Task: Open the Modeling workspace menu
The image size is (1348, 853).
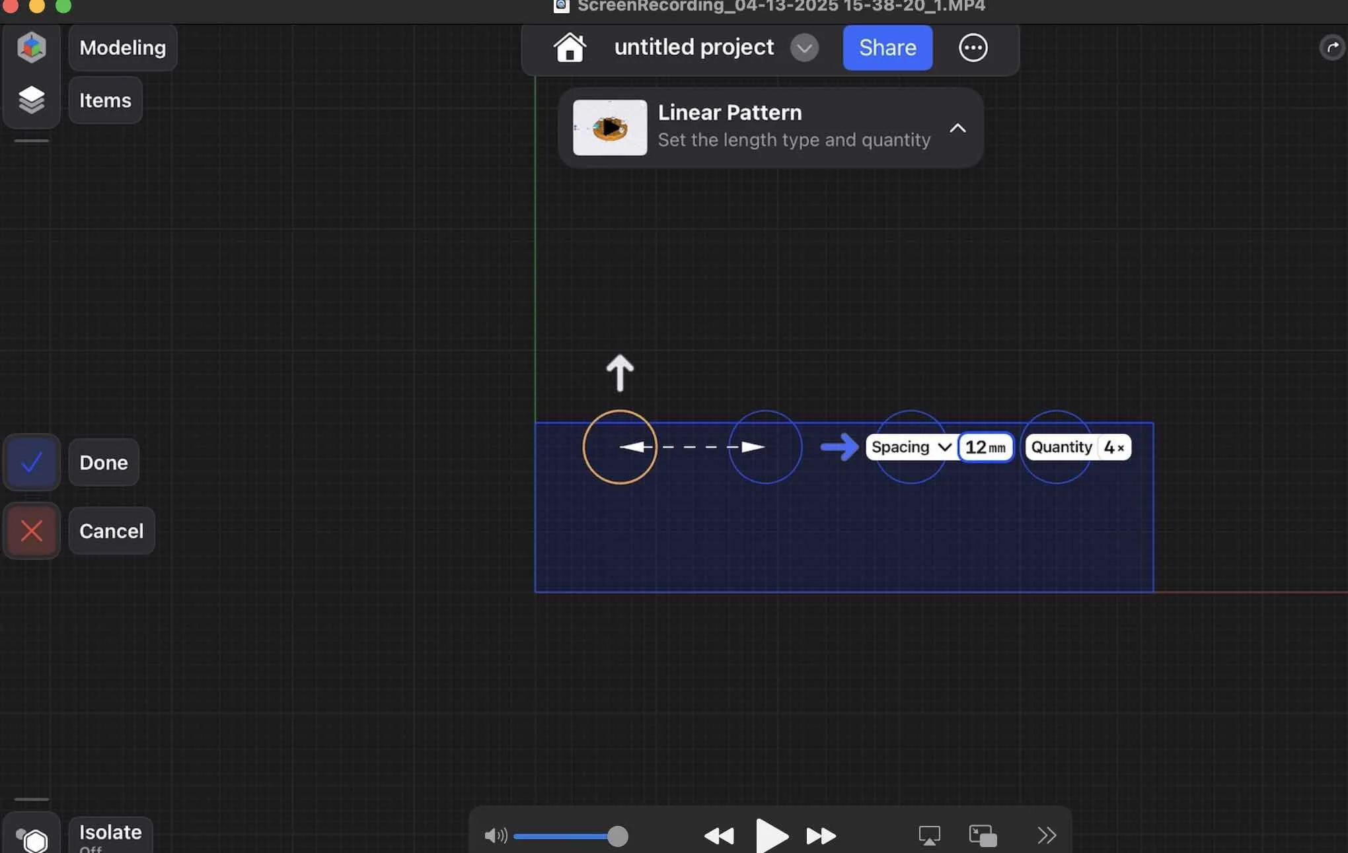Action: point(123,48)
